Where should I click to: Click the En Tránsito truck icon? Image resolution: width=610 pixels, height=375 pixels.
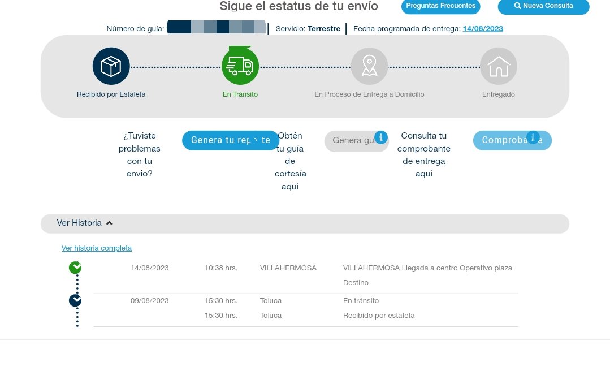(240, 66)
